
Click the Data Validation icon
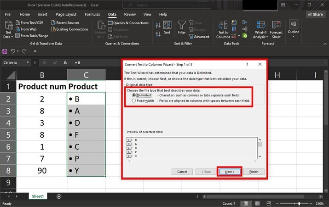234,36
